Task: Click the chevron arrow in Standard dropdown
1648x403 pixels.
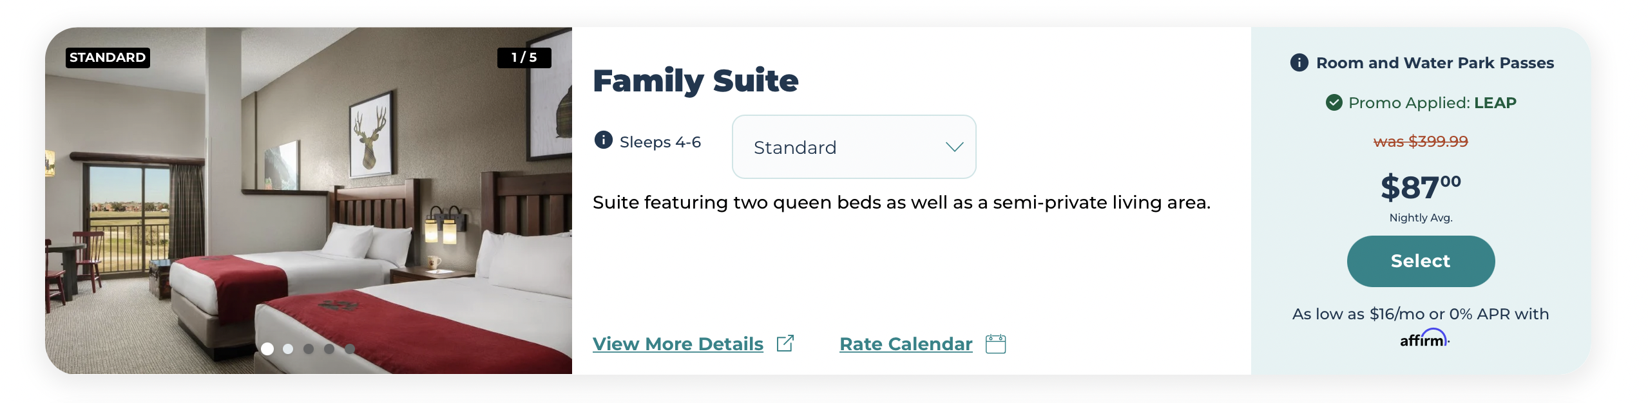Action: [954, 147]
